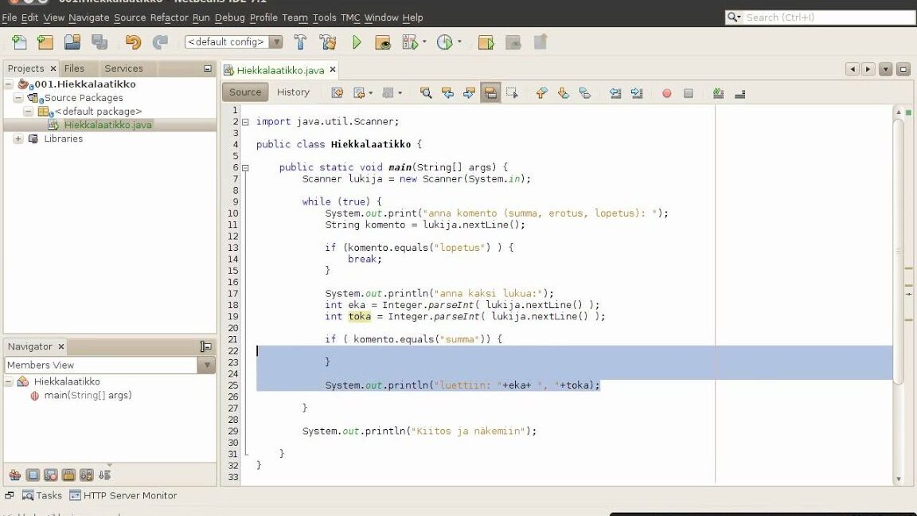The image size is (917, 516).
Task: Click Find Selection magnifier icon
Action: 426,93
